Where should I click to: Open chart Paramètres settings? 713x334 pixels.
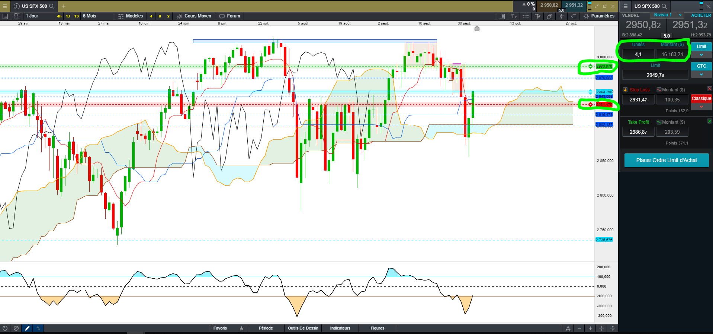[599, 16]
